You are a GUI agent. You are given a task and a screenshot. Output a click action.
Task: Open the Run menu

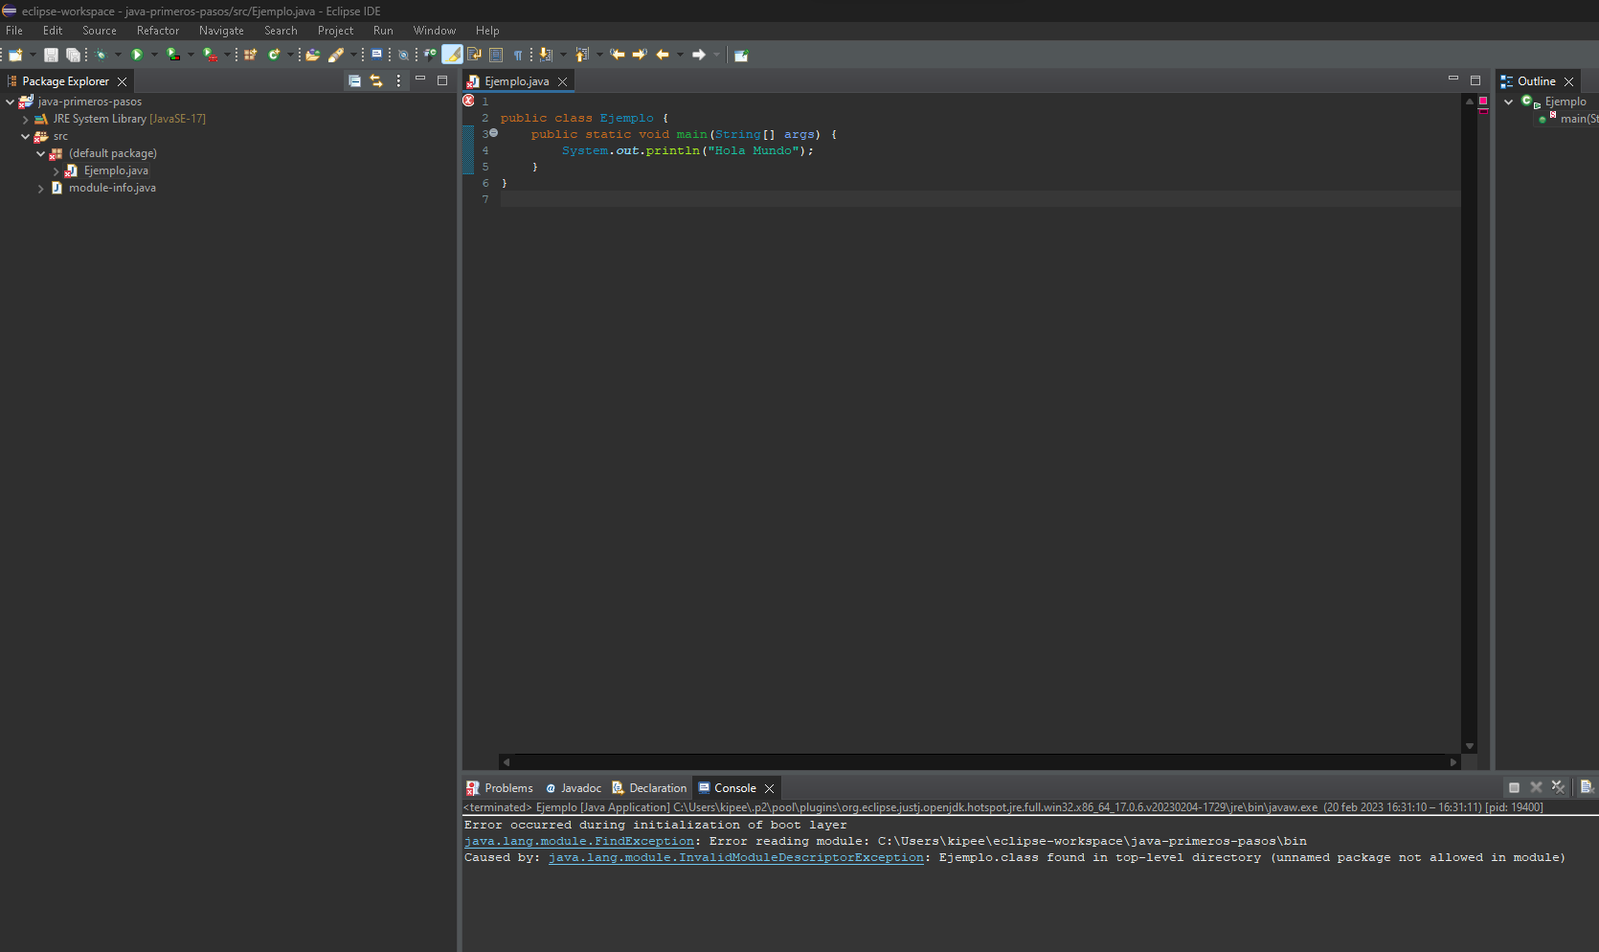(x=383, y=31)
